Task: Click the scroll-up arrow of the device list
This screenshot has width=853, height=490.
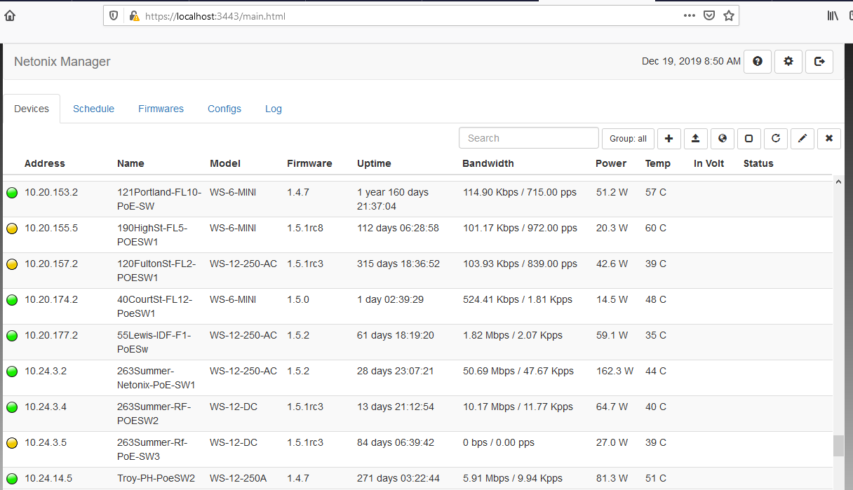Action: pyautogui.click(x=838, y=181)
